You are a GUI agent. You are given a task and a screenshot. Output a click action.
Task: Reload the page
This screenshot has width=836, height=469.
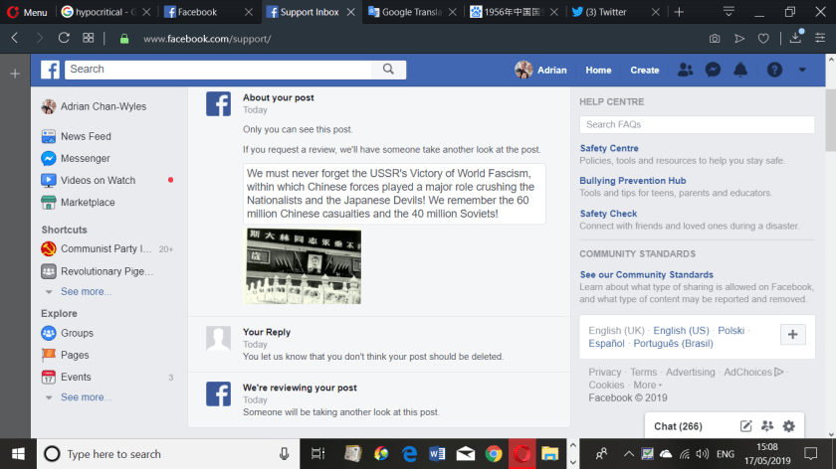[x=64, y=39]
